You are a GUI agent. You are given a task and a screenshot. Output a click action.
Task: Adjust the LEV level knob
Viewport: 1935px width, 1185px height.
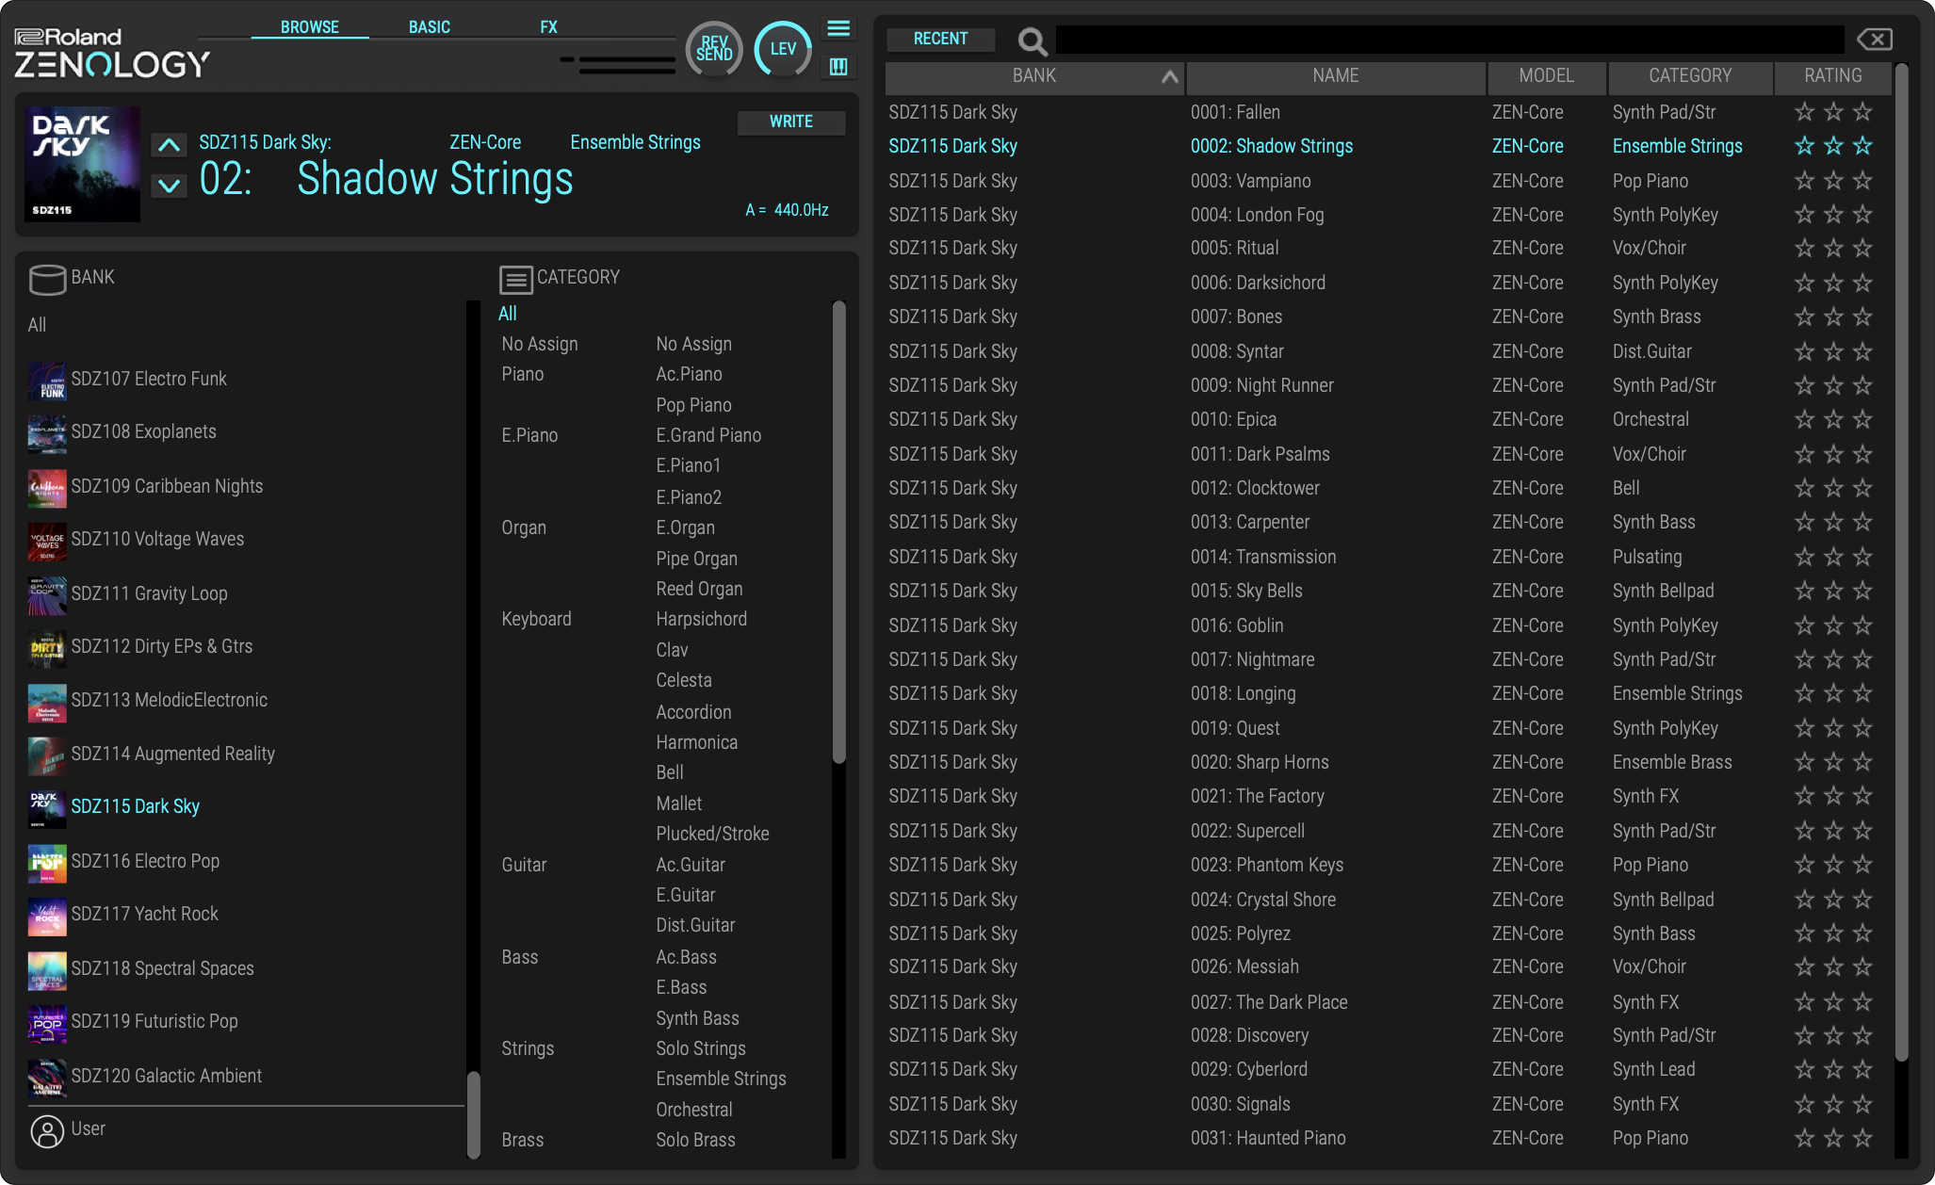(x=783, y=48)
